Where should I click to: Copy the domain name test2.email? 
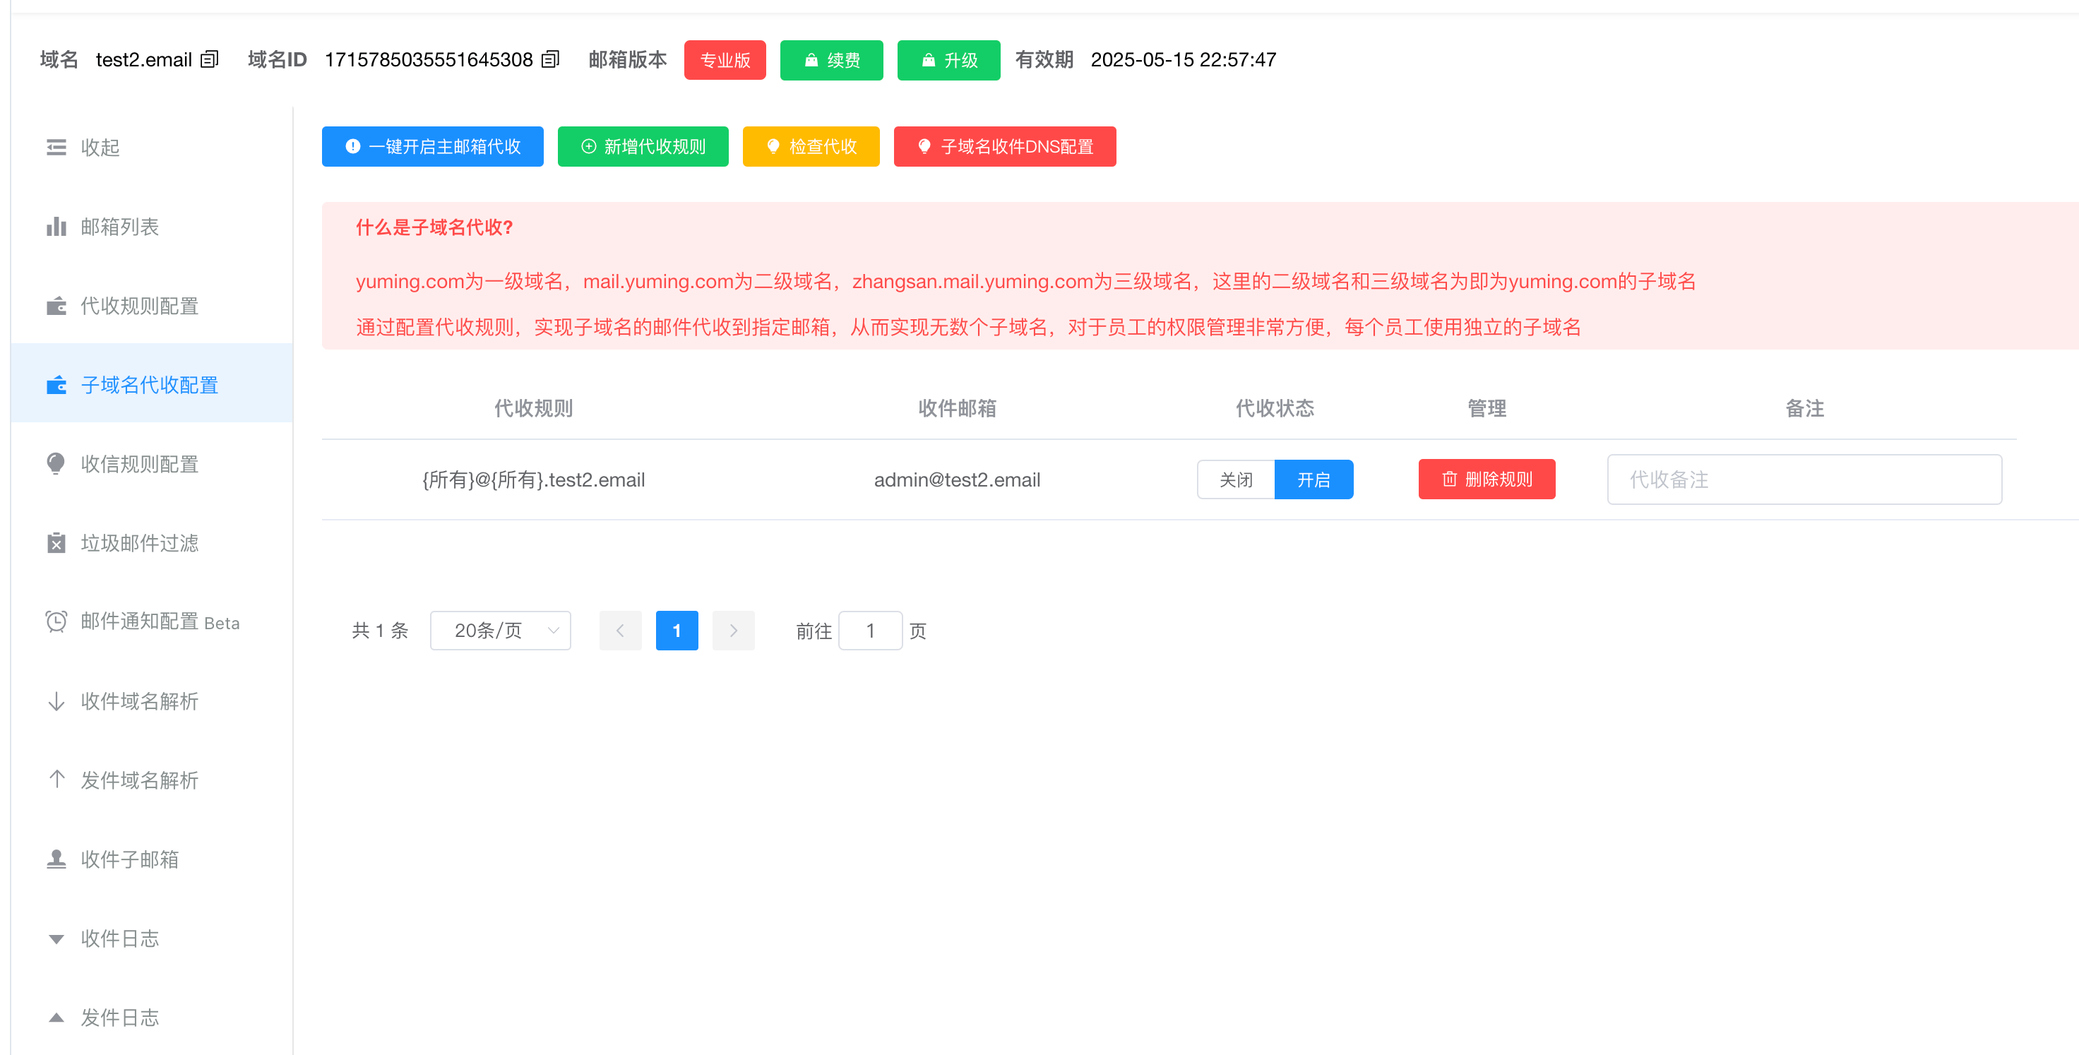[x=210, y=60]
